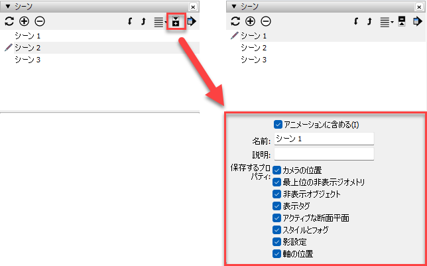
Task: Open the right panel's details menu arrow icon
Action: pos(416,21)
